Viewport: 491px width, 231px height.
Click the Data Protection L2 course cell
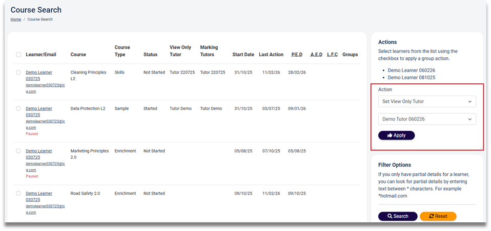point(88,109)
